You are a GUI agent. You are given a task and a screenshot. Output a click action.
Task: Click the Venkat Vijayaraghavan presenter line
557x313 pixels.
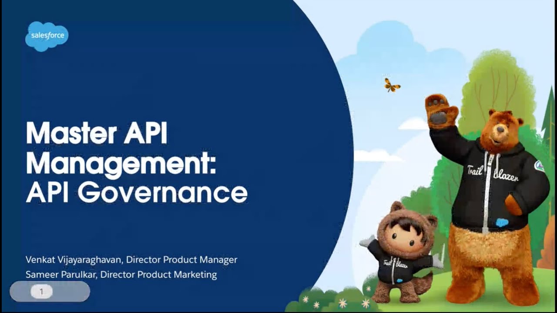coord(131,260)
